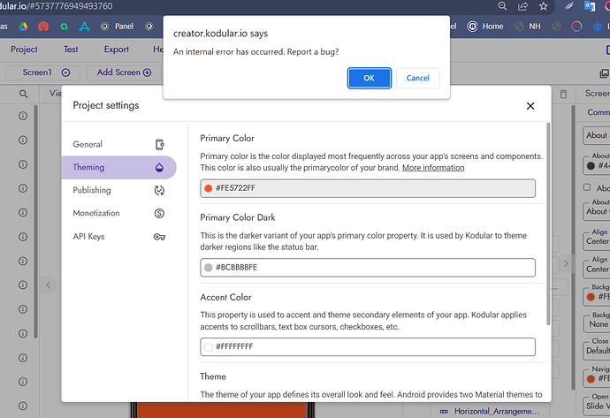Click the droplet icon beside Theming
This screenshot has height=418, width=610.
tap(159, 168)
